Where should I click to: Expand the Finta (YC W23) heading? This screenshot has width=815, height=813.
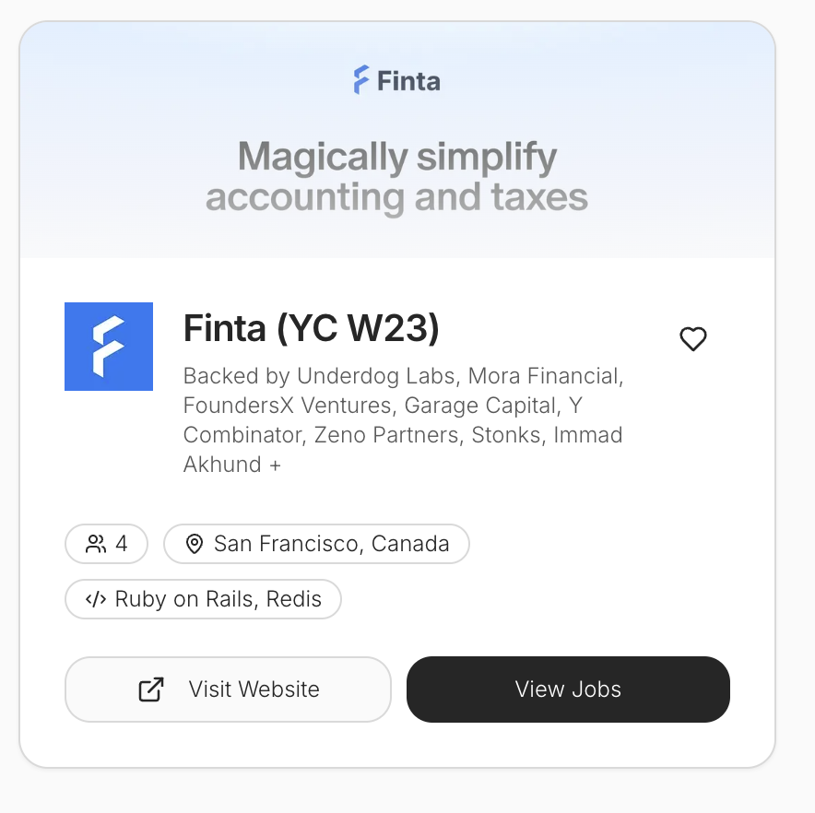[311, 328]
